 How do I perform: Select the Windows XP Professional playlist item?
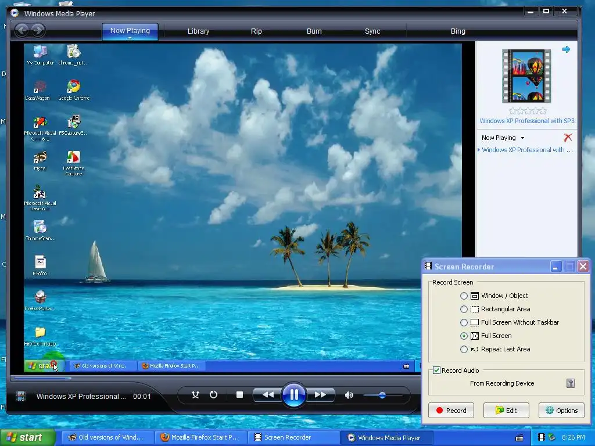(x=526, y=150)
